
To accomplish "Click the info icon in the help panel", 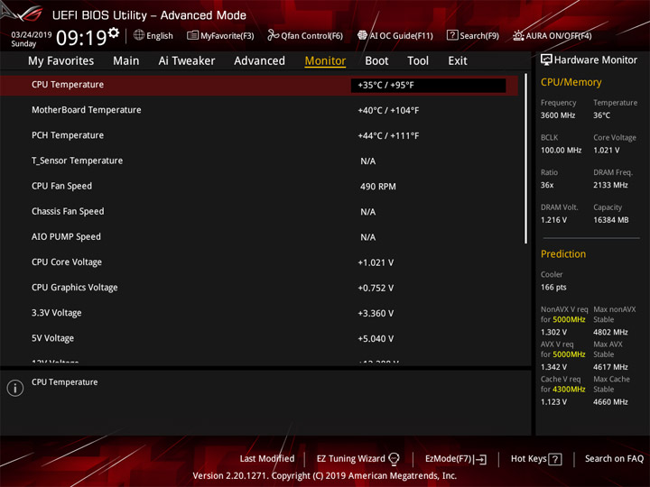I will point(15,388).
